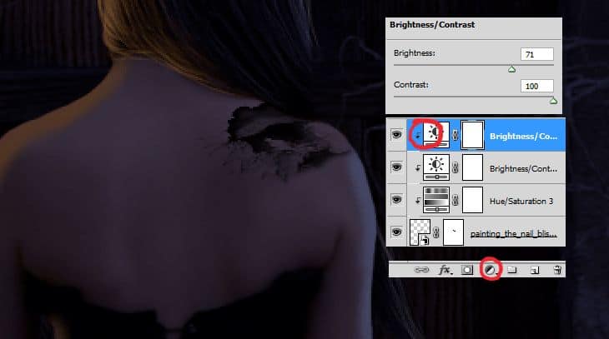Click mask link icon on Hue/Saturation 3
Viewport: 609px width, 339px height.
coord(455,200)
